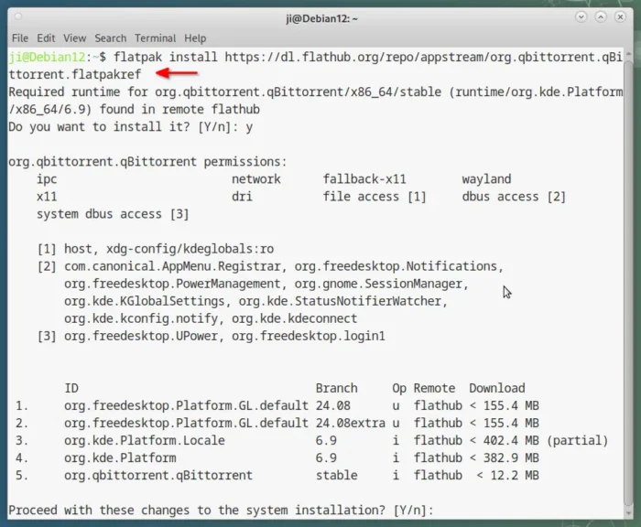Image resolution: width=641 pixels, height=527 pixels.
Task: Open the File menu
Action: (x=20, y=38)
